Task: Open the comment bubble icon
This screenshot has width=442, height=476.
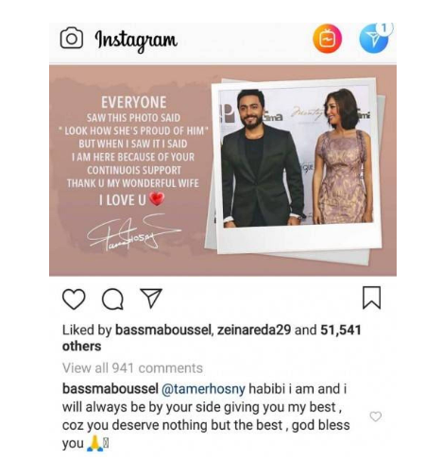Action: tap(112, 299)
